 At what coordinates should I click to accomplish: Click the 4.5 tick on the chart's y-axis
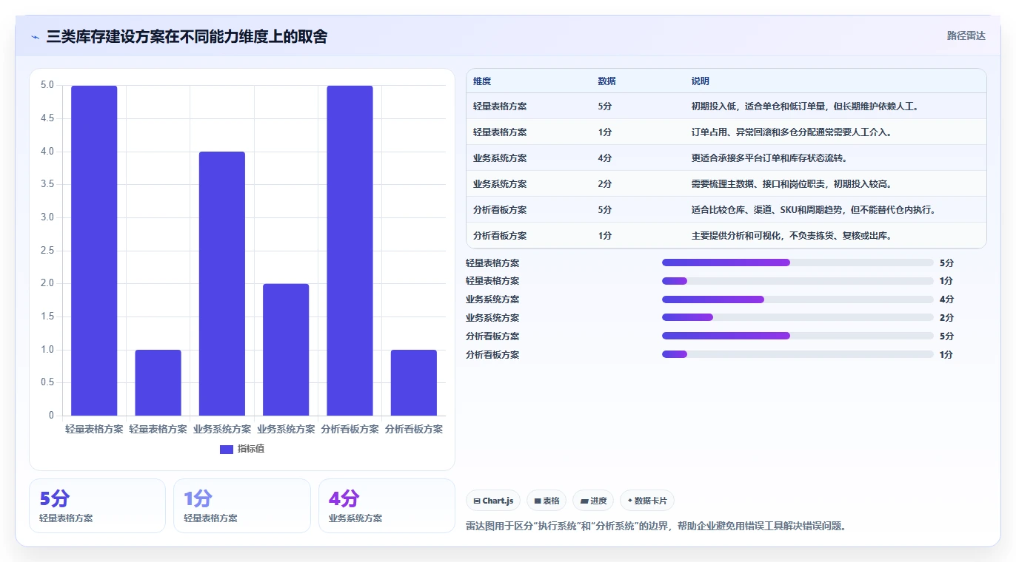pyautogui.click(x=47, y=118)
